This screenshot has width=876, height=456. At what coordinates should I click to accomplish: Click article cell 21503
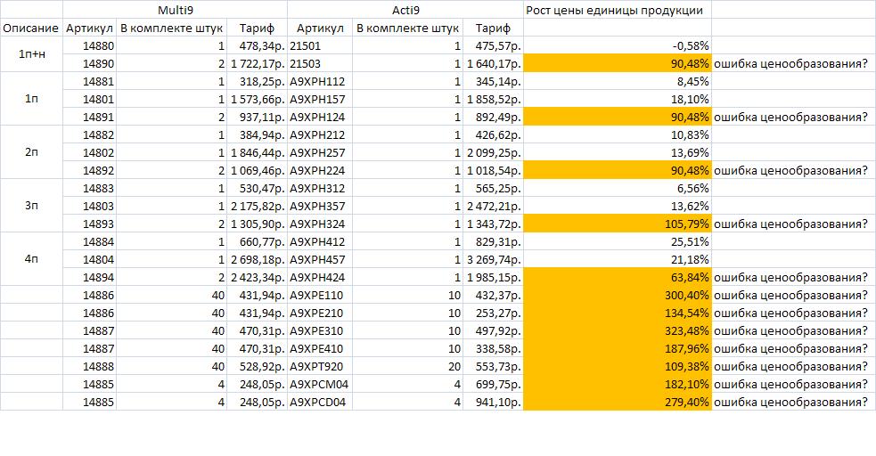pos(320,63)
